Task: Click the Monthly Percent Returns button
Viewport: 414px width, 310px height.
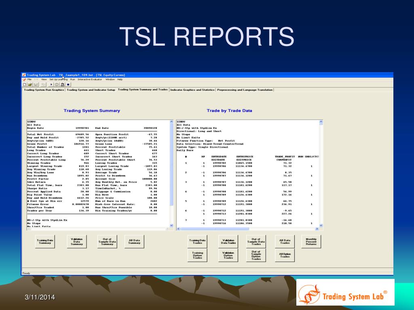Action: coord(311,241)
